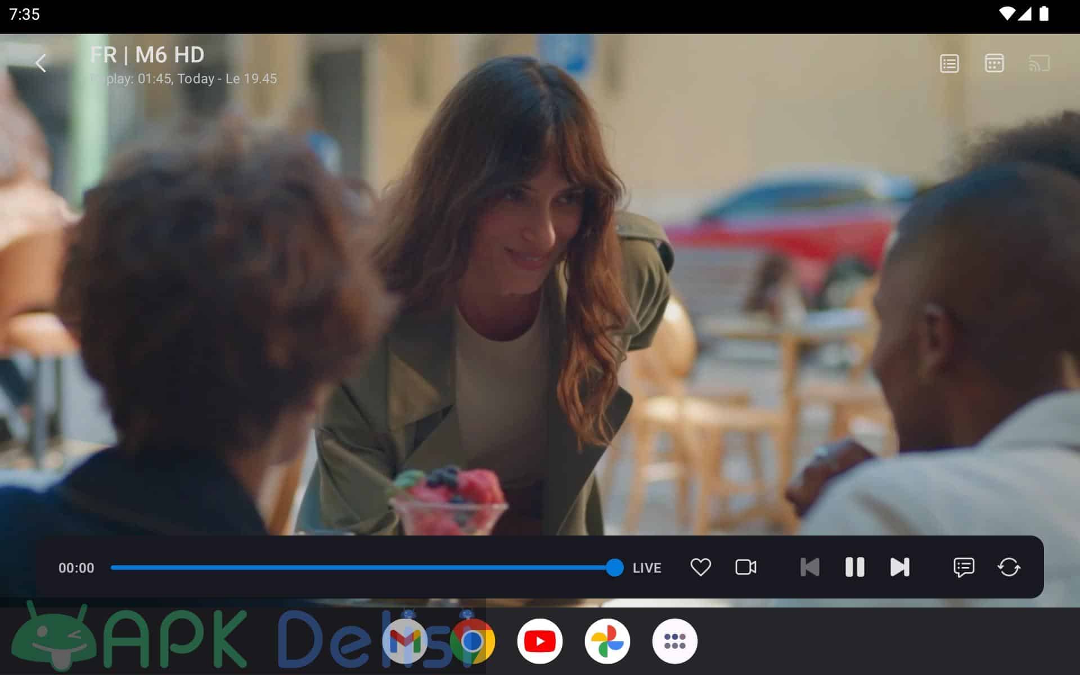The width and height of the screenshot is (1080, 675).
Task: Click the playback progress slider handle
Action: tap(615, 568)
